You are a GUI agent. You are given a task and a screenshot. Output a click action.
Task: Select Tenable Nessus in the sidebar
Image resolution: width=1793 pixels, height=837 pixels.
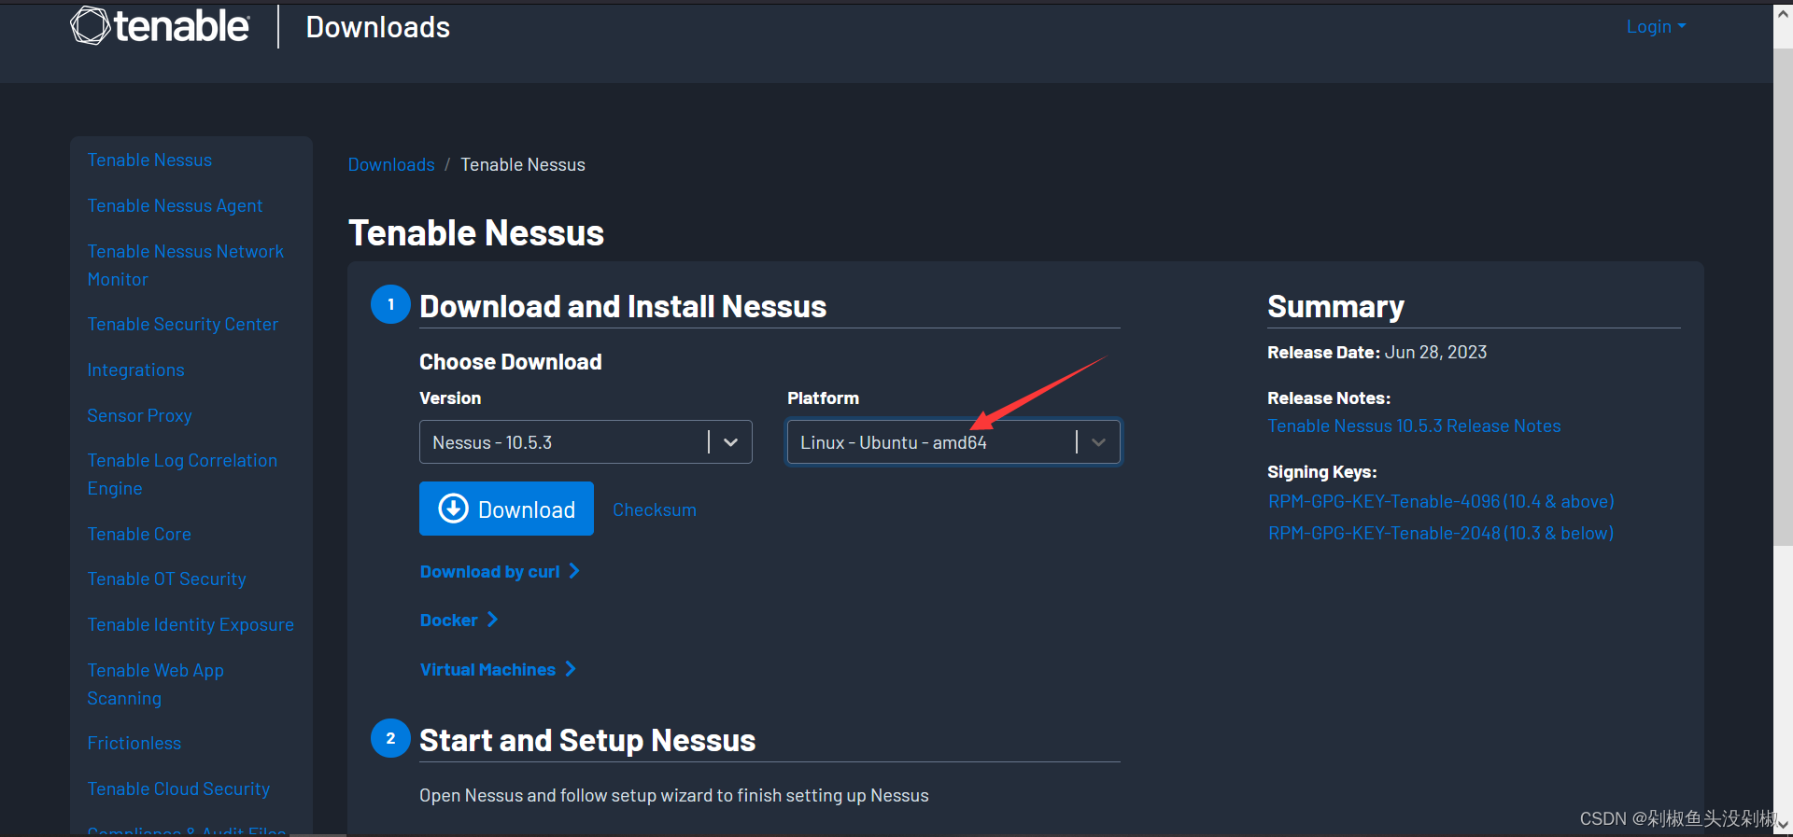[x=149, y=160]
